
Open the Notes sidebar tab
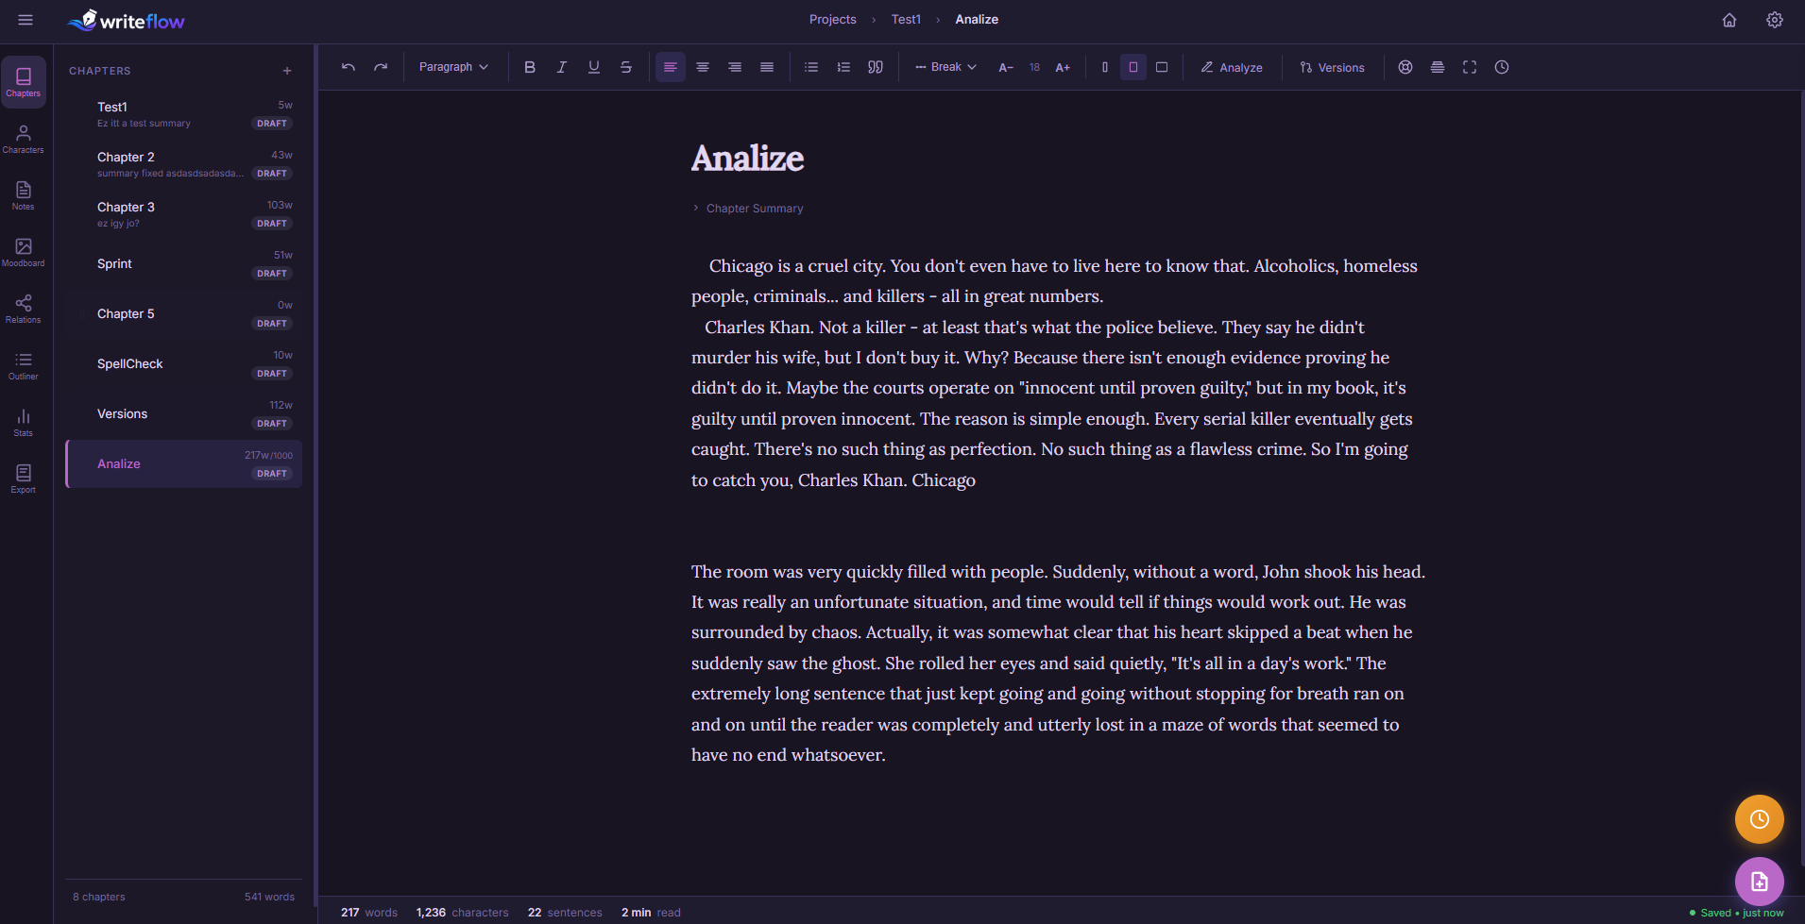pyautogui.click(x=24, y=195)
